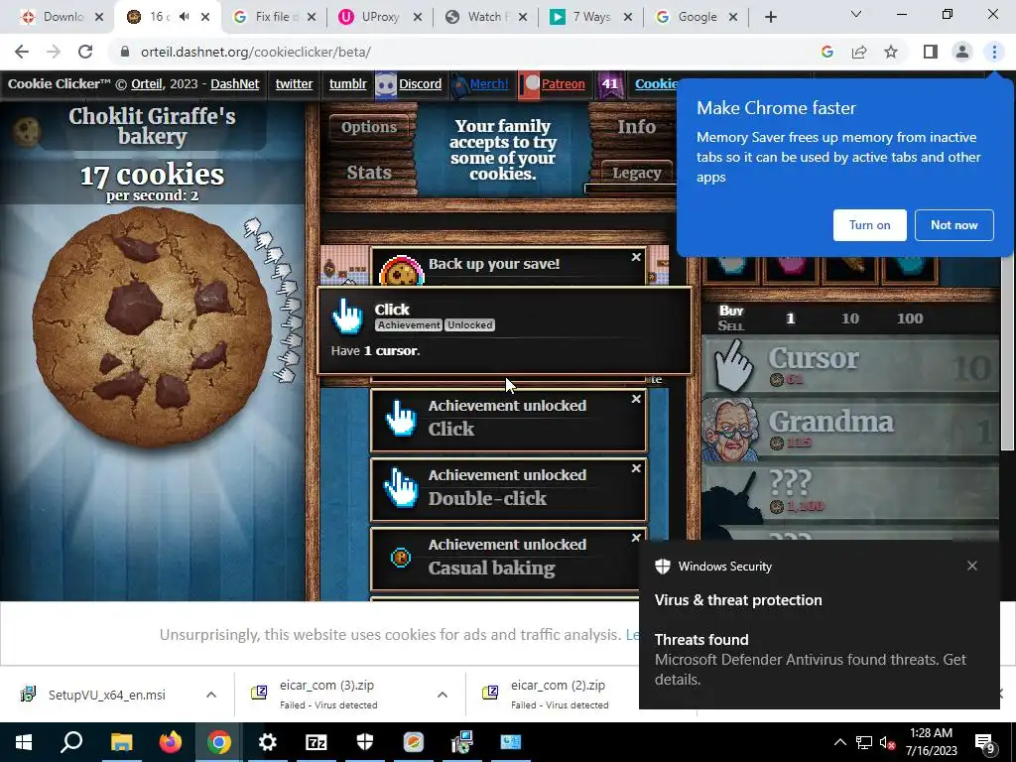
Task: Click the locked ??? building costing 1,100
Action: pos(850,494)
